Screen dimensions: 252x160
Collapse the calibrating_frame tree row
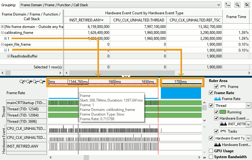(2, 33)
